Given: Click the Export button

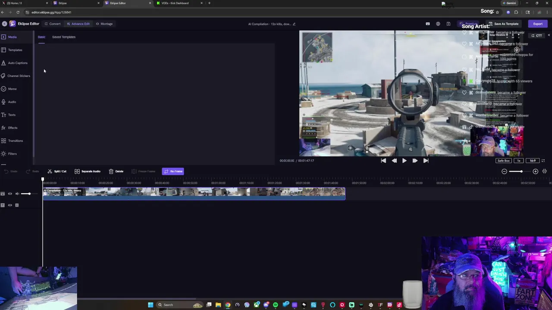Looking at the screenshot, I should [x=538, y=24].
